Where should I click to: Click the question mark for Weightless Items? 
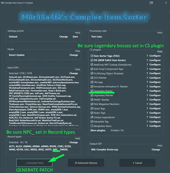point(147,126)
